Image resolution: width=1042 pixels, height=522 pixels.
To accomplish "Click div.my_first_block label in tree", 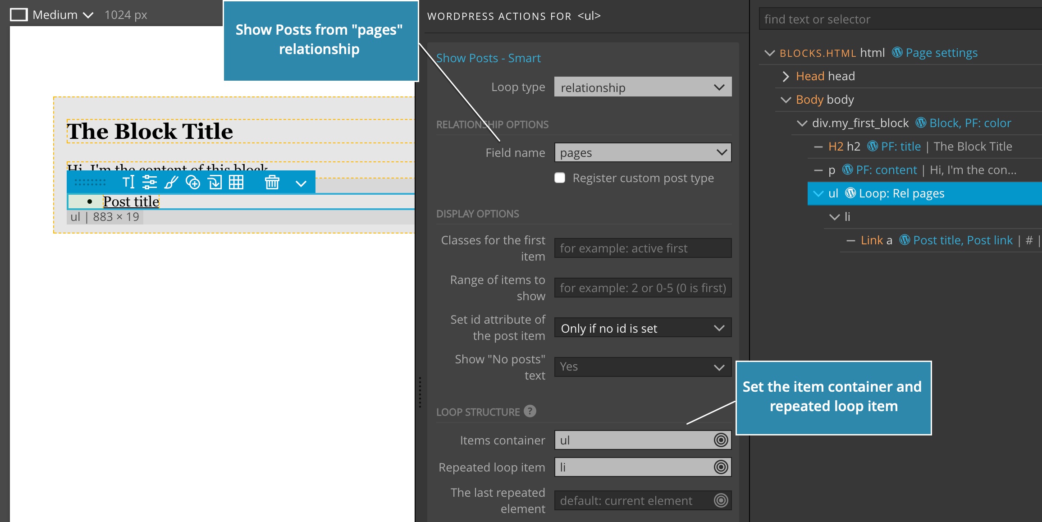I will tap(860, 123).
